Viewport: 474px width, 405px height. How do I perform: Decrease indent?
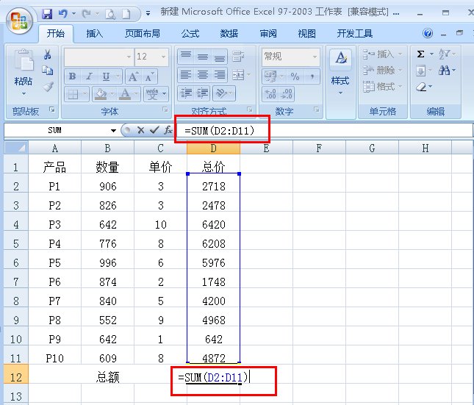click(x=186, y=93)
